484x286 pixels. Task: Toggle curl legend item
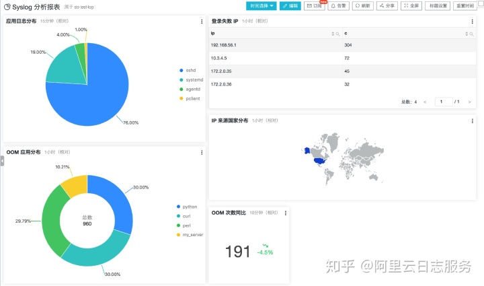point(184,216)
